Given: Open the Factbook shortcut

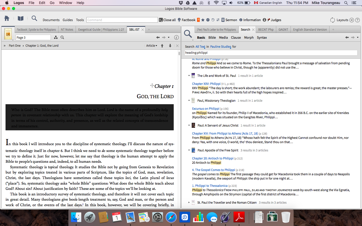Looking at the screenshot, I should [x=187, y=20].
